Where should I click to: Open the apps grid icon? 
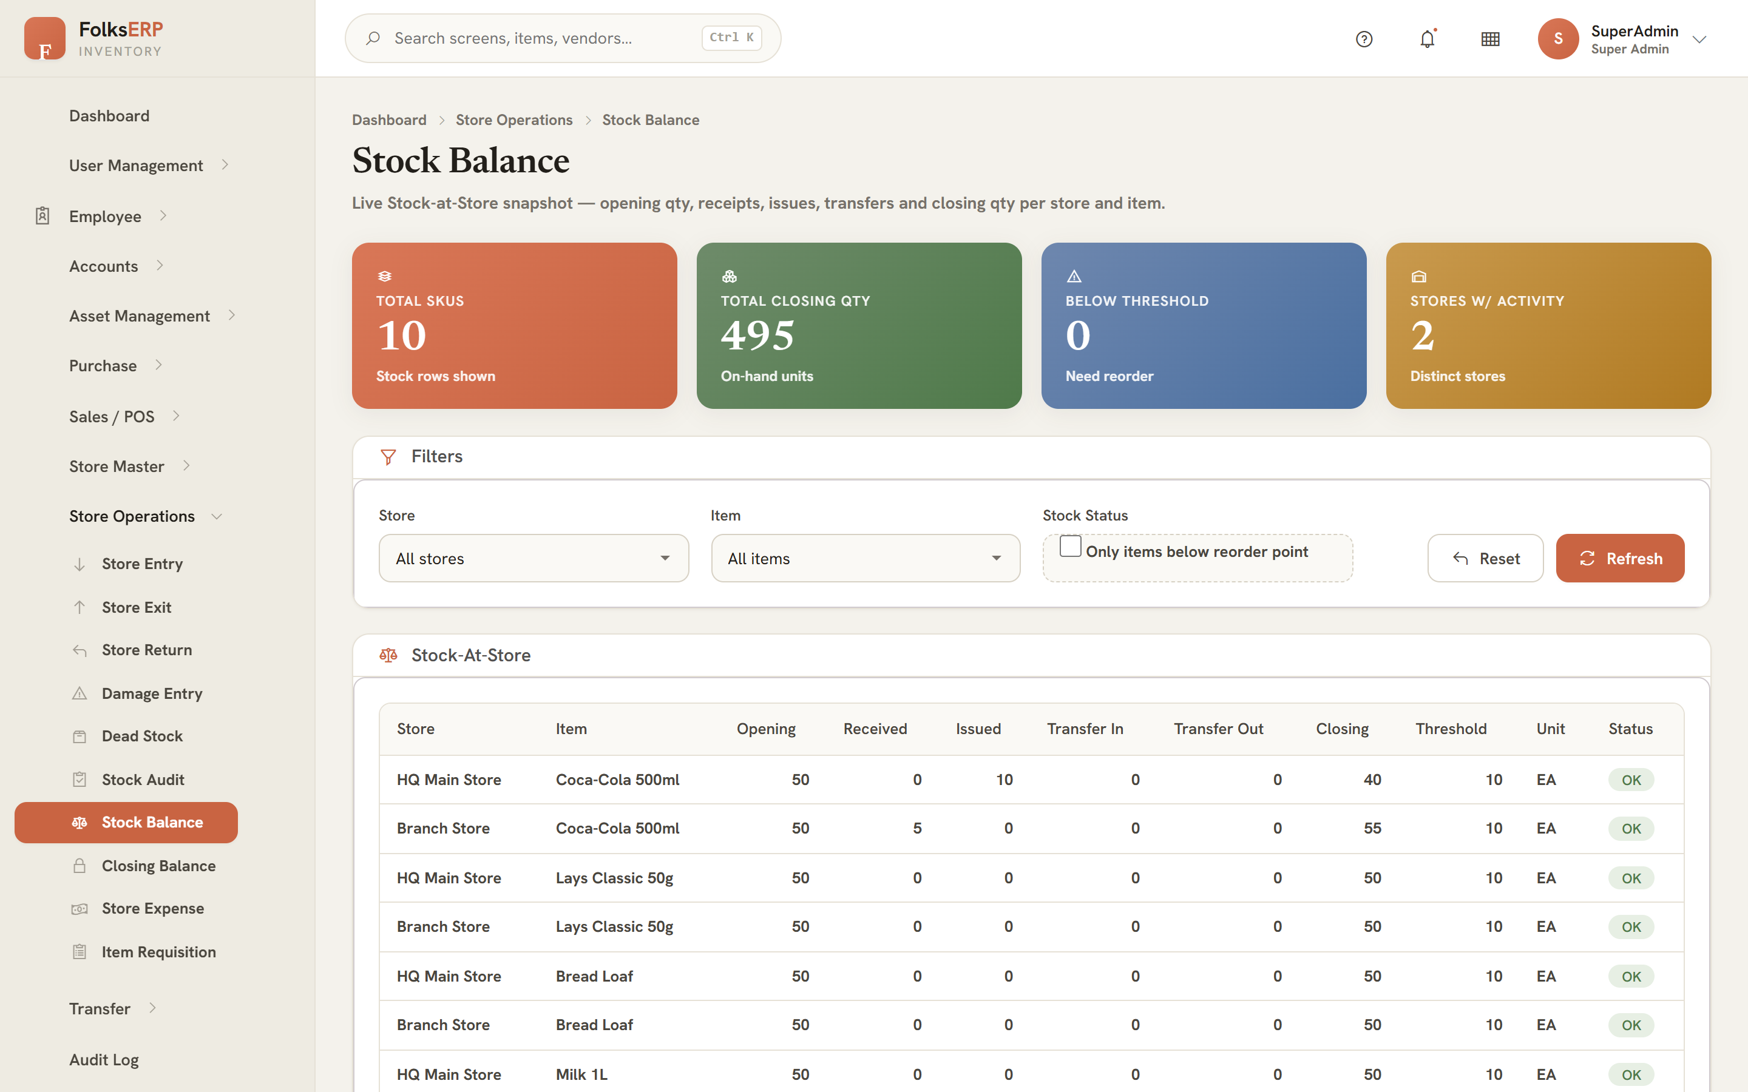[1490, 39]
